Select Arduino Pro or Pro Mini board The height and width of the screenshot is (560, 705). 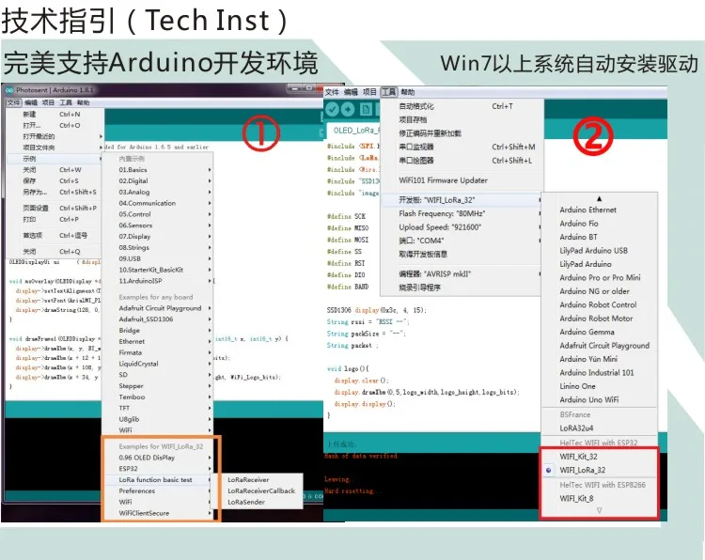pos(600,278)
